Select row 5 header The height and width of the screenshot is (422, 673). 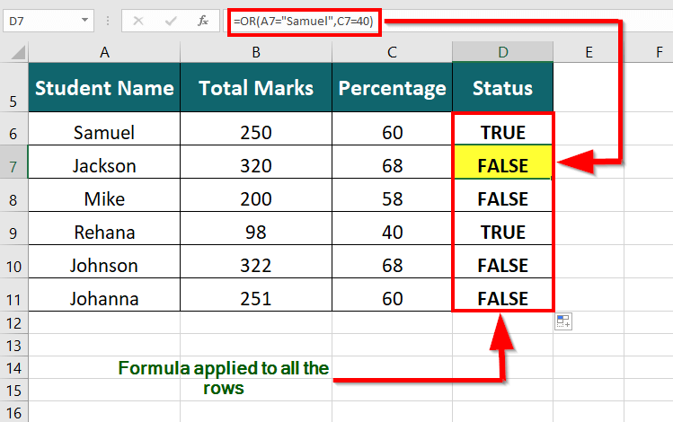click(13, 87)
